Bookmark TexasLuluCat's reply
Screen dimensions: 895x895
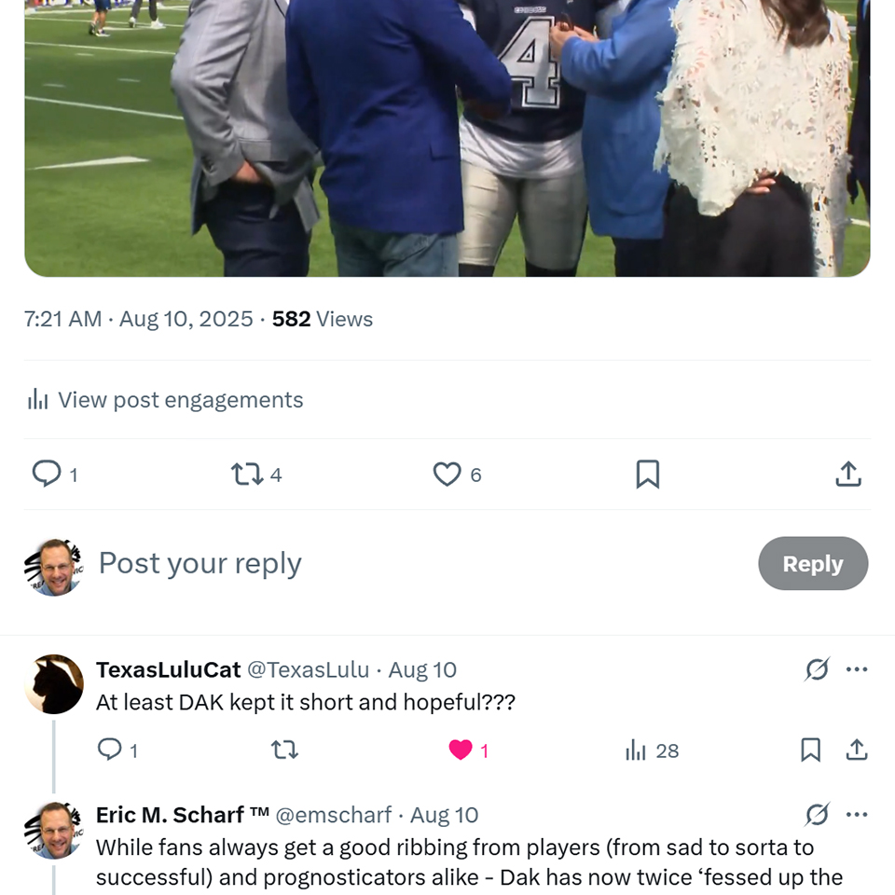(x=810, y=750)
